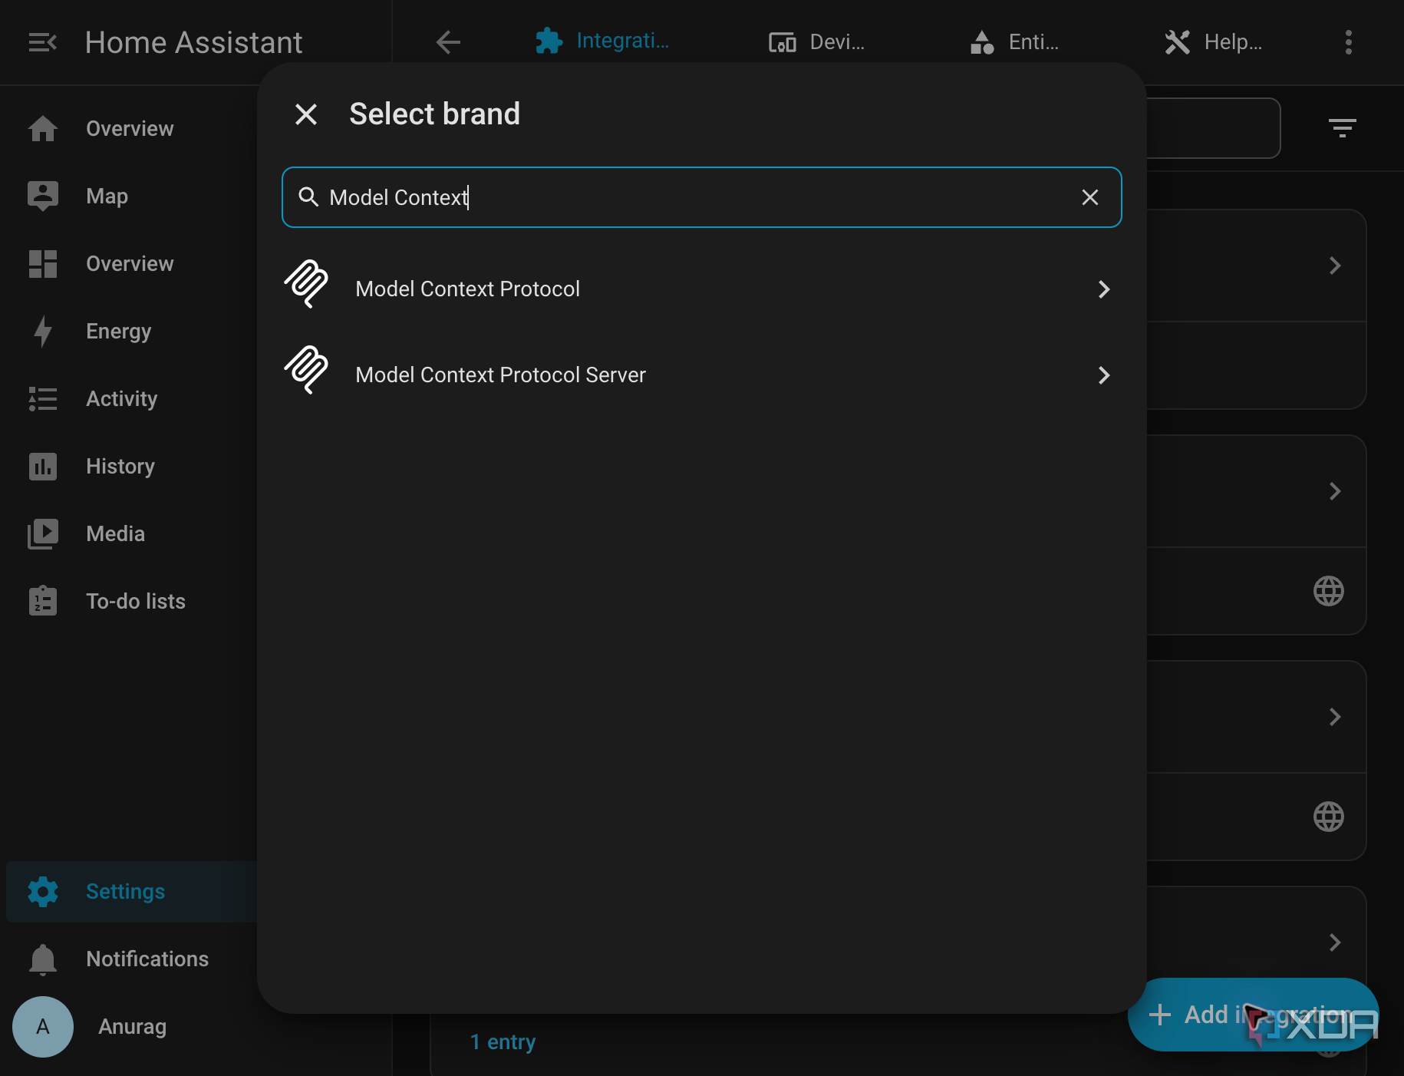Click the brand search input field

point(701,197)
